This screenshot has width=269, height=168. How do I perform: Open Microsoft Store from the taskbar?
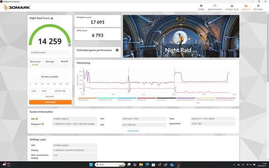[153, 164]
